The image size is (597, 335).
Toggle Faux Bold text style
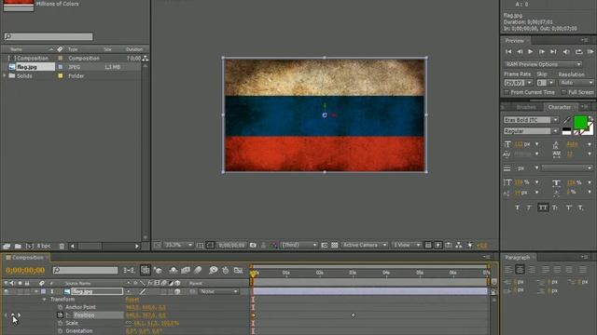click(518, 208)
